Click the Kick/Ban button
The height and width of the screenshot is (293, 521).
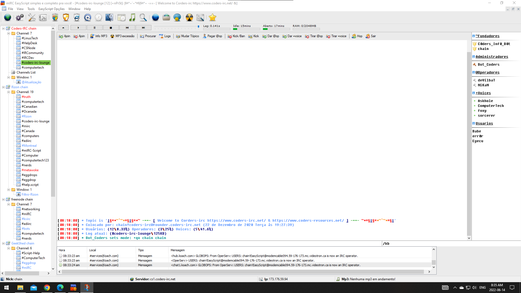point(236,36)
